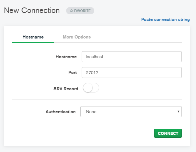Click the localhost text in Hostname
Image resolution: width=196 pixels, height=152 pixels.
pyautogui.click(x=94, y=57)
